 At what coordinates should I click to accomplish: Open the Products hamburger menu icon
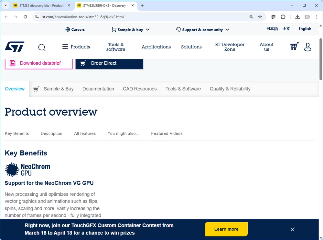tap(65, 47)
